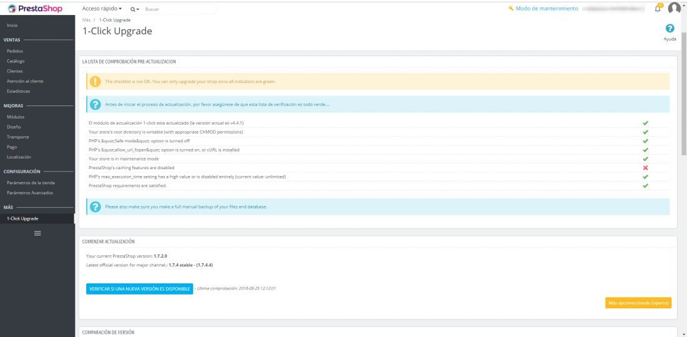Open Pedidos menu item
Viewport: 687px width, 337px height.
[15, 51]
